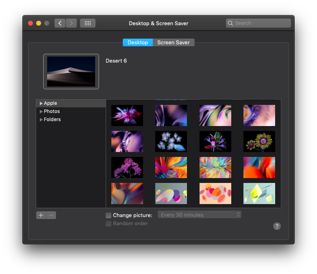Click the forward navigation arrow
The height and width of the screenshot is (274, 317).
coord(72,23)
